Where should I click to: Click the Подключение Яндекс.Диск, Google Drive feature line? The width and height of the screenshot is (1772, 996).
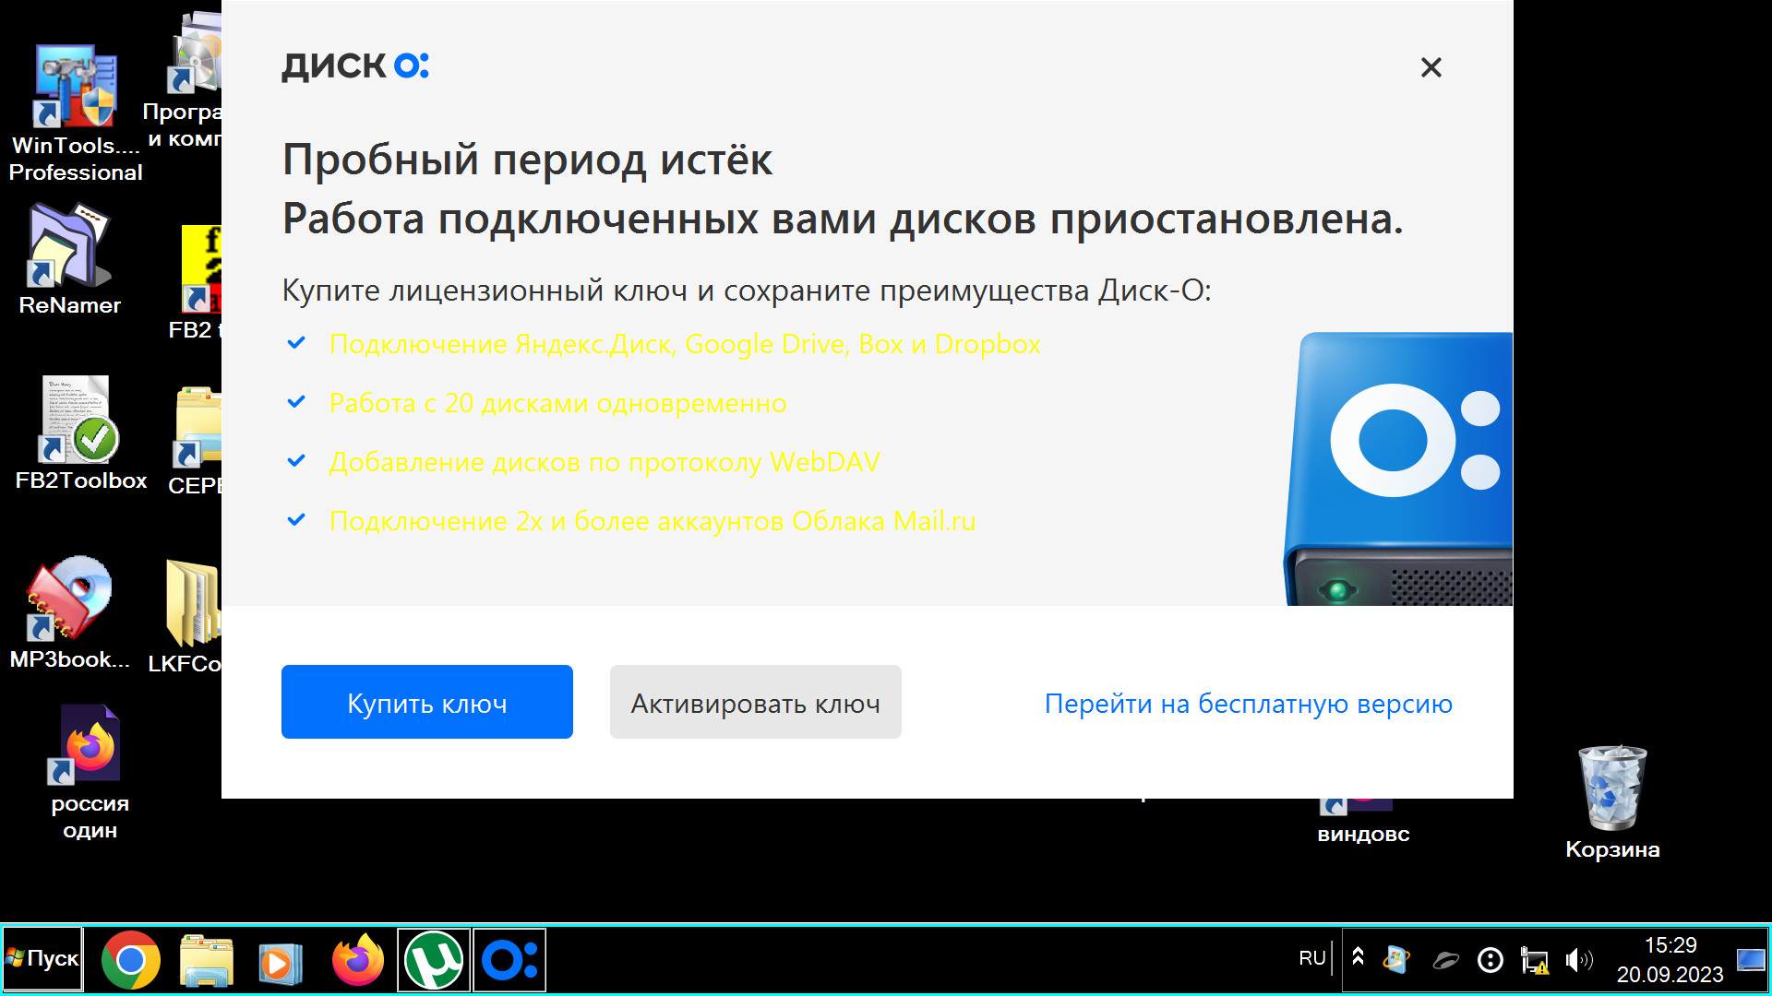[685, 344]
